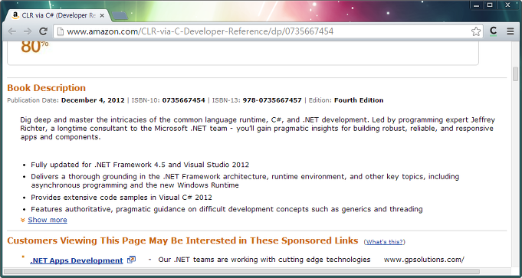Screen dimensions: 522x278
Task: Click the bullet 'Fully updated for .NET Framework 4.5'
Action: [x=140, y=165]
